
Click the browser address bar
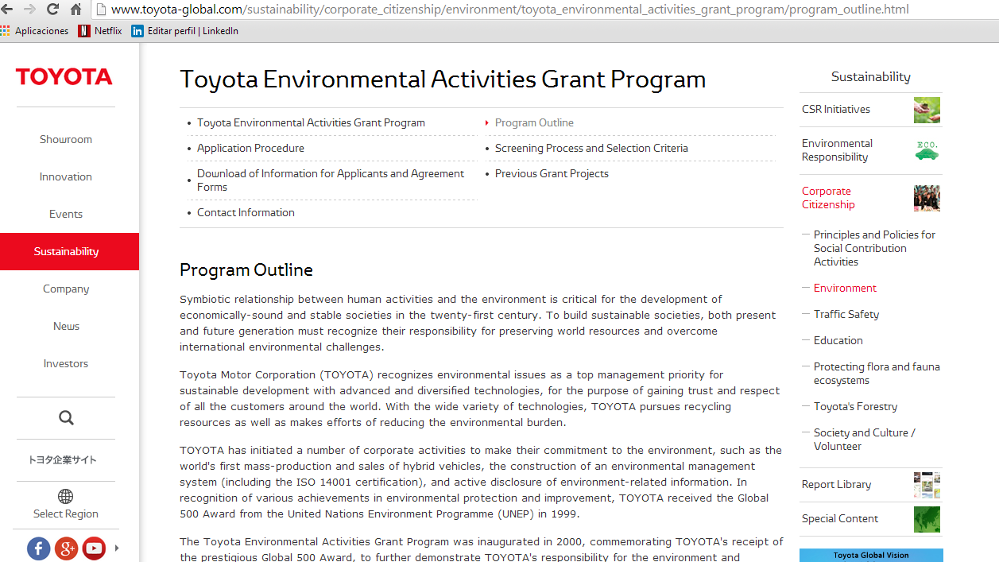click(x=509, y=10)
